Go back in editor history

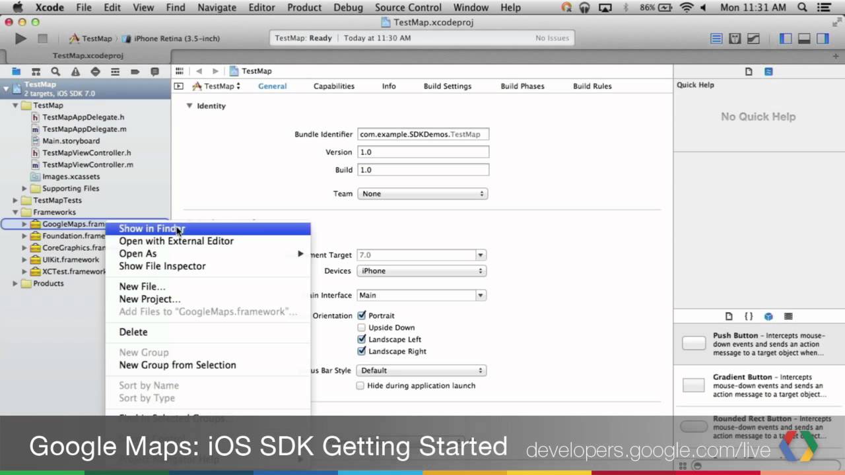pos(199,71)
